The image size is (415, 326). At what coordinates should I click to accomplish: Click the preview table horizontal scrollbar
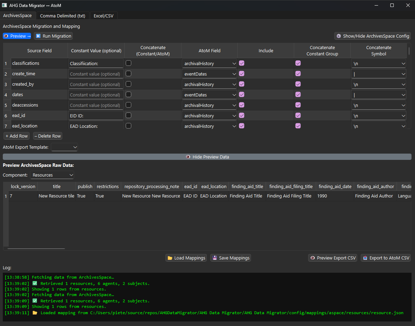[x=36, y=249]
